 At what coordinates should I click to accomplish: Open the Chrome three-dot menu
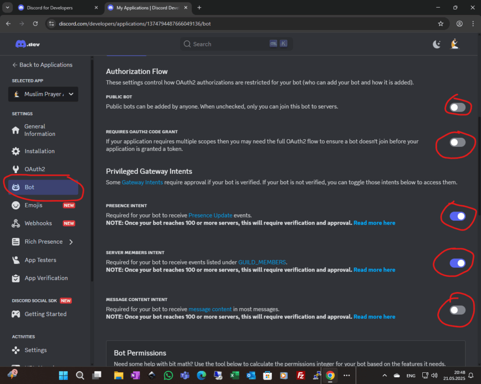tap(473, 23)
